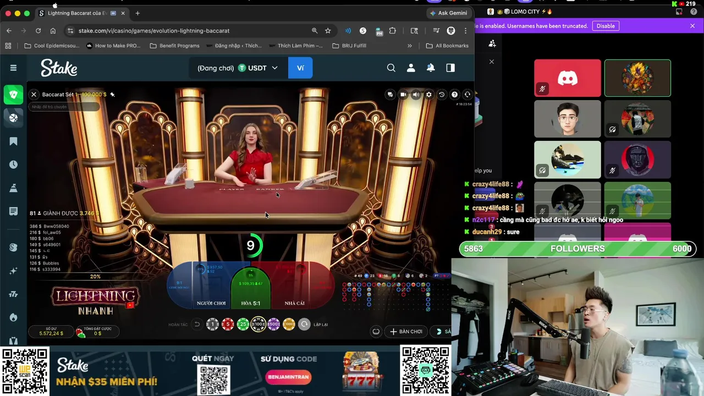
Task: Open a new browser tab
Action: 137,13
